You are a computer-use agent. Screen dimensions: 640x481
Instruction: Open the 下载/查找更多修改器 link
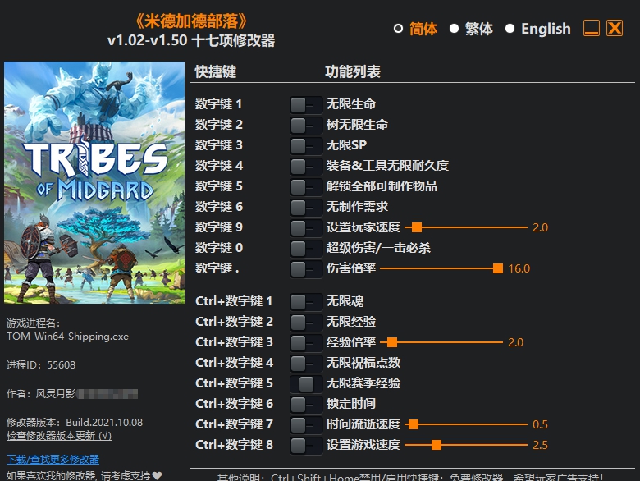click(x=53, y=460)
